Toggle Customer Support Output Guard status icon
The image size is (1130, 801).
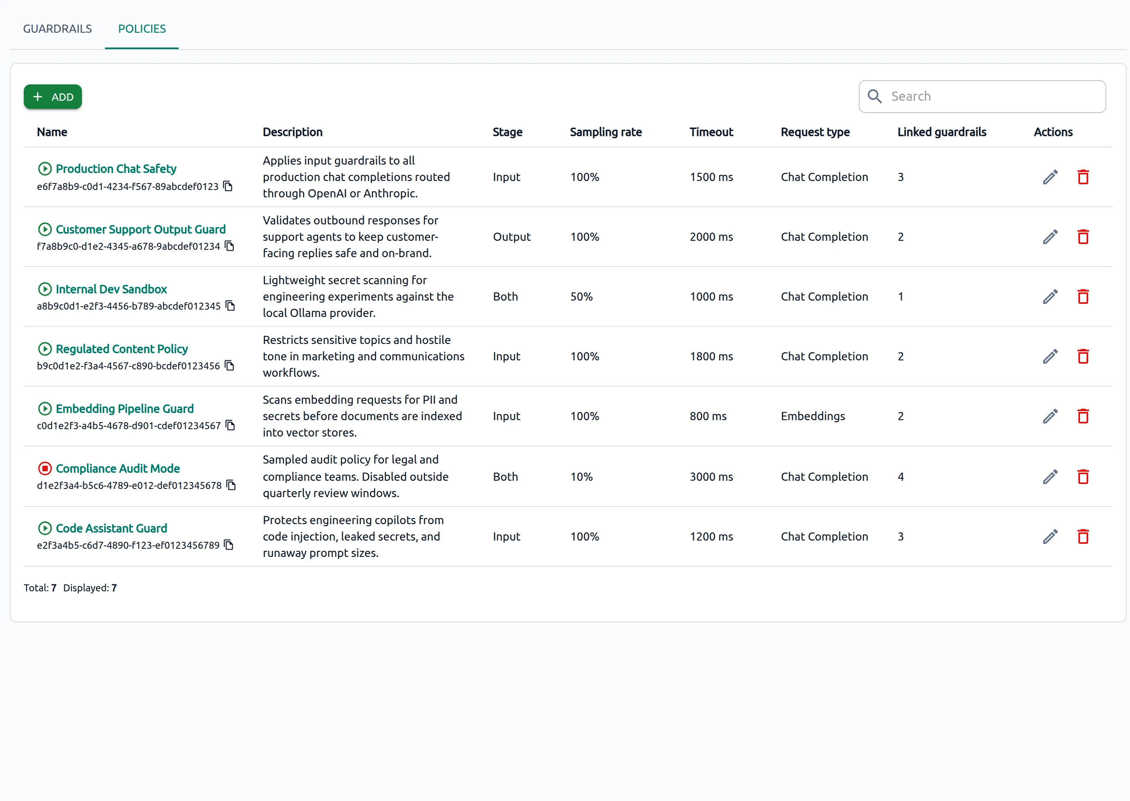pos(45,229)
